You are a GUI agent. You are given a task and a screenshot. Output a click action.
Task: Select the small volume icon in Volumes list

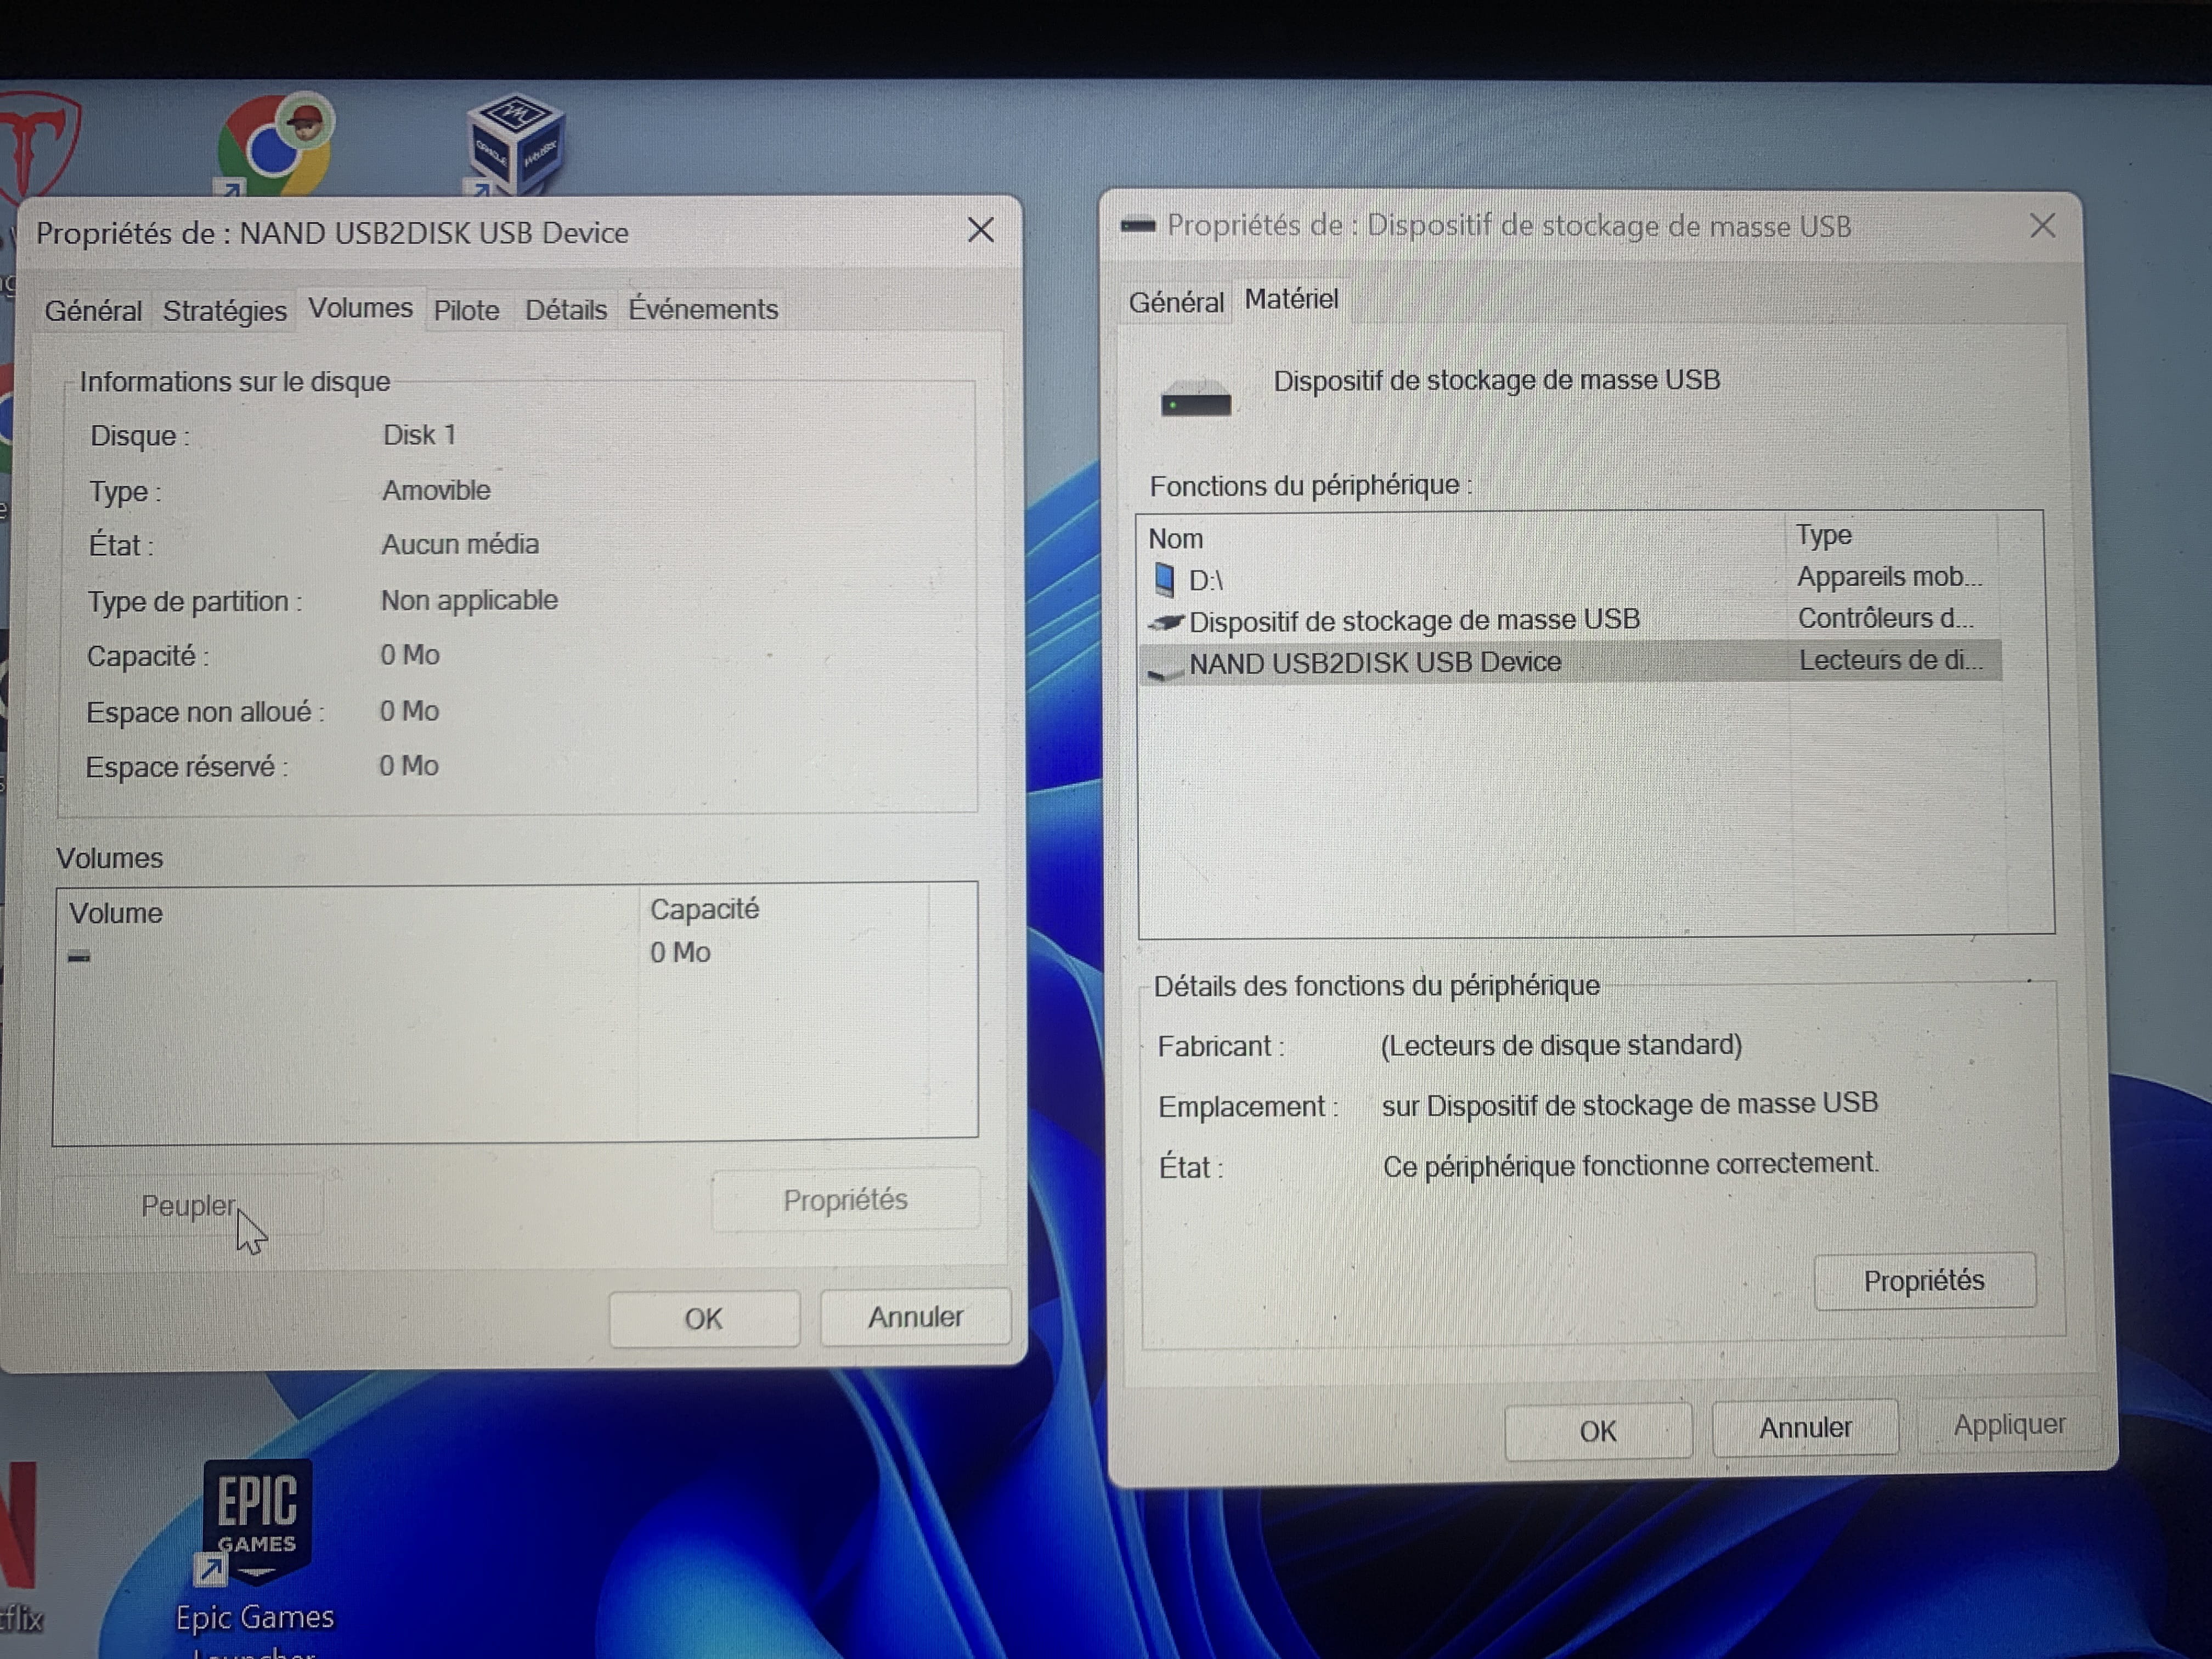point(79,957)
